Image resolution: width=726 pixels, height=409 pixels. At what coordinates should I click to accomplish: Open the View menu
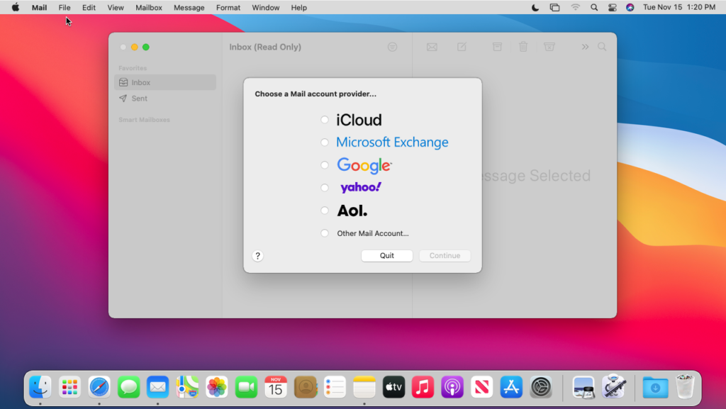coord(116,7)
